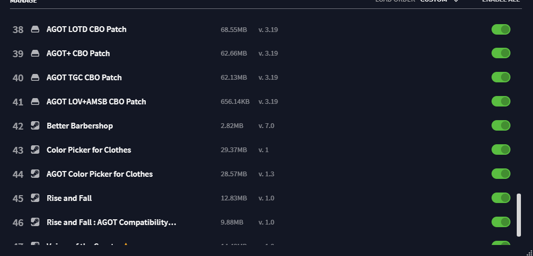Click load order number 45
The width and height of the screenshot is (533, 256).
[x=18, y=198]
